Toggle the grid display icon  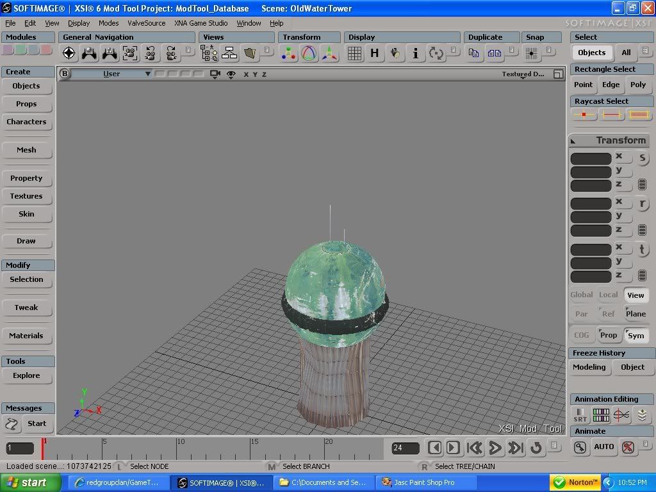[x=354, y=53]
